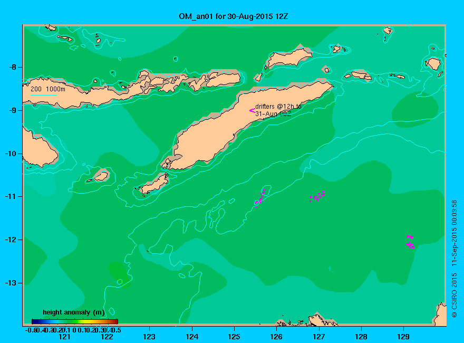This screenshot has height=343, width=464.
Task: Click the -11 latitude axis label
Action: click(11, 196)
